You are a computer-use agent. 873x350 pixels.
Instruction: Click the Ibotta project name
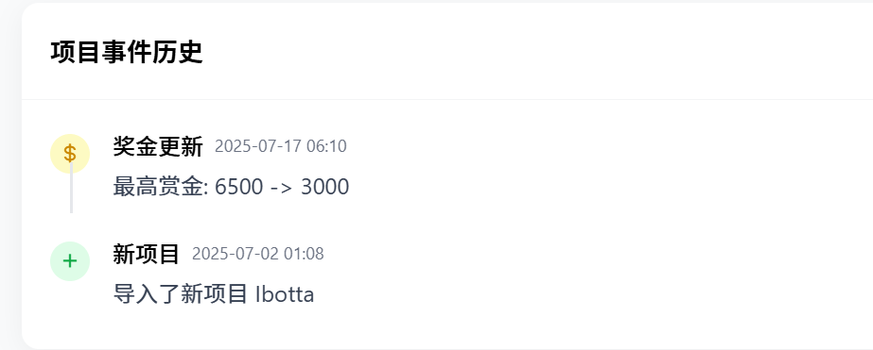tap(285, 295)
